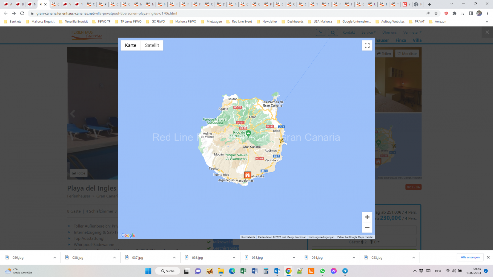
Task: Open Chrome profile avatar
Action: tap(479, 13)
